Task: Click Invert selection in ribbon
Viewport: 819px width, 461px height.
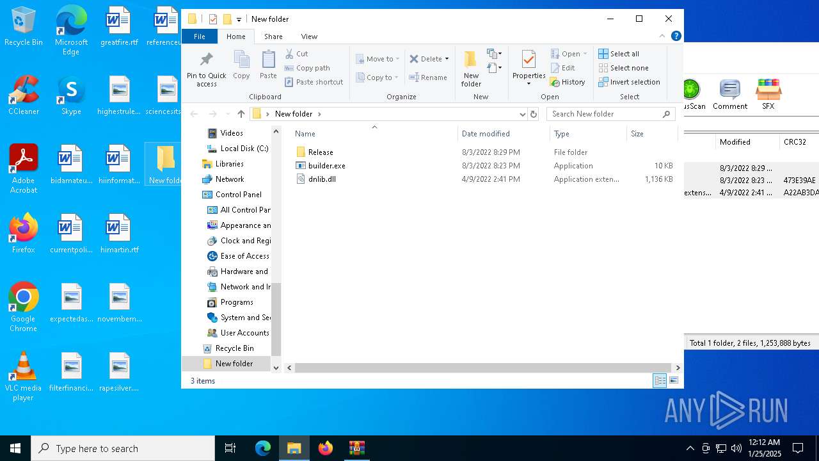Action: point(629,82)
